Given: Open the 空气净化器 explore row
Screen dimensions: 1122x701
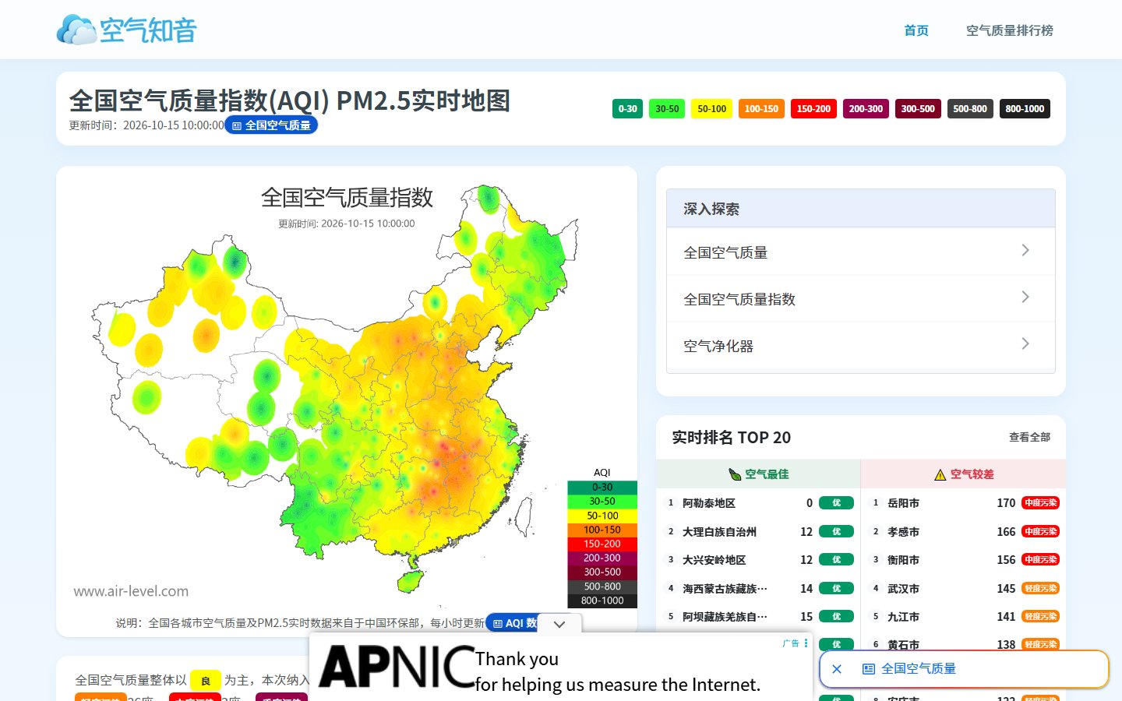Looking at the screenshot, I should (x=861, y=345).
